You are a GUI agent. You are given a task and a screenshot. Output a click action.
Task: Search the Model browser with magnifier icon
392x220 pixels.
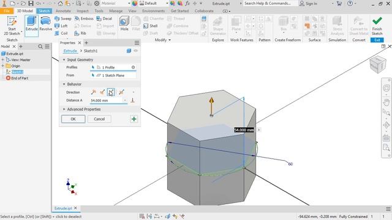click(40, 46)
